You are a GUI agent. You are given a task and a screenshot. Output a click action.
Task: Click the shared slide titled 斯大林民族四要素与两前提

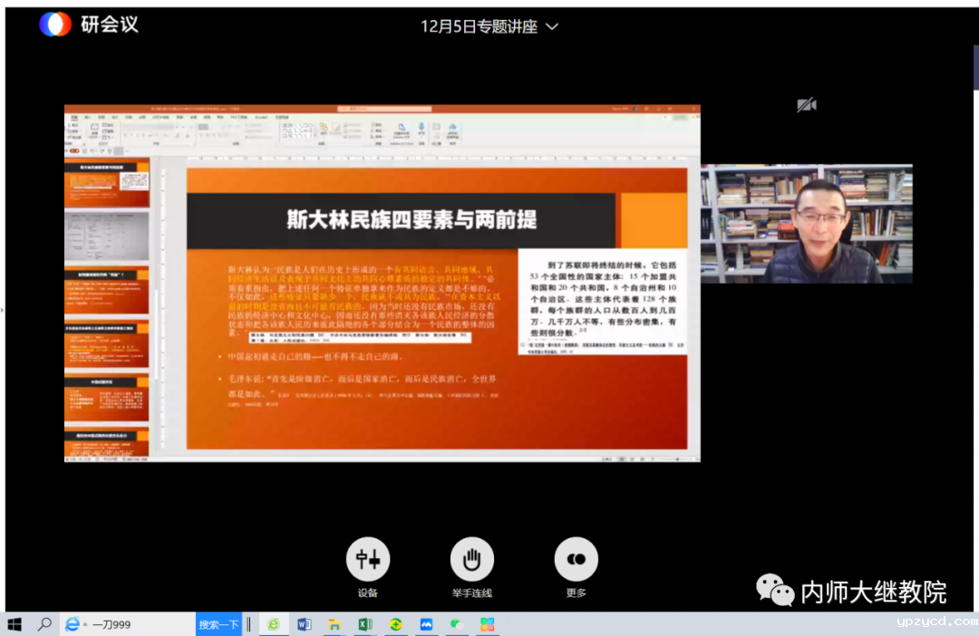(x=435, y=308)
